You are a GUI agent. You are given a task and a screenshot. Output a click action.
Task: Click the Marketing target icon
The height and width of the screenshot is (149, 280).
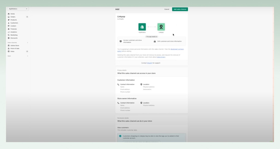(8, 35)
